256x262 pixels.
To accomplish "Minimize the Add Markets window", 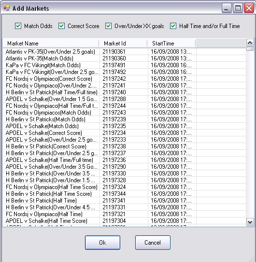I will 226,8.
